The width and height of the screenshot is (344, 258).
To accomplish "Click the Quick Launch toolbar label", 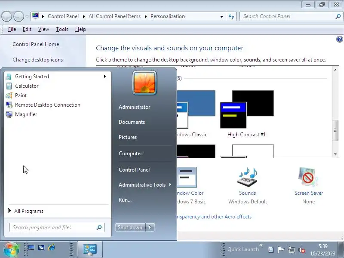I will click(x=243, y=249).
